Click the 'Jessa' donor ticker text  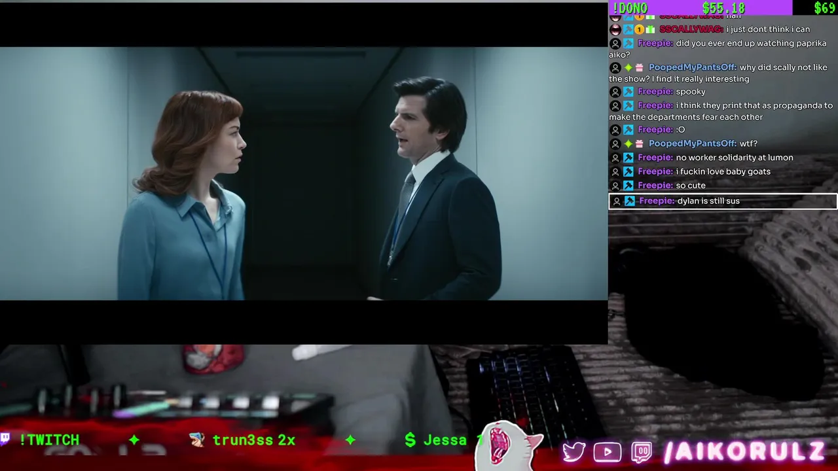coord(445,440)
